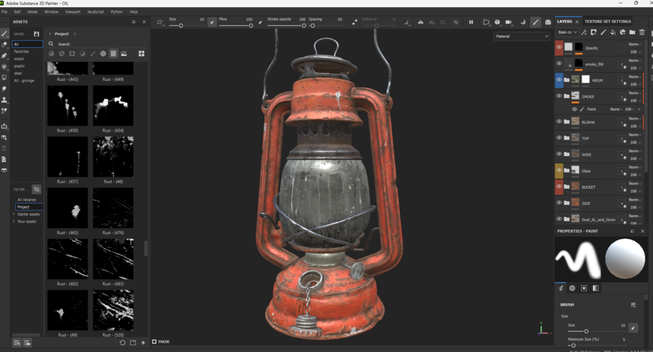Viewport: 653px width, 352px height.
Task: Hide the HROM folder layer
Action: [x=559, y=80]
